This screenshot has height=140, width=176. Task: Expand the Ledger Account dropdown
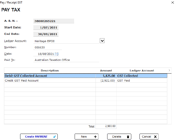(102, 41)
